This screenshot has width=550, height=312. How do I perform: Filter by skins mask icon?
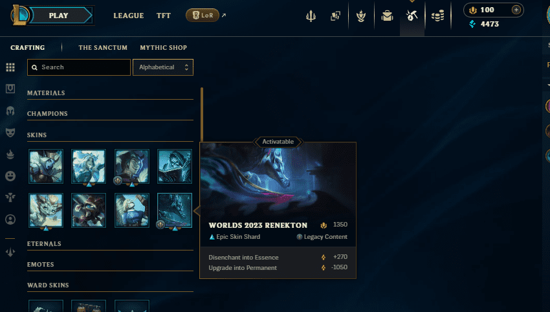point(10,132)
